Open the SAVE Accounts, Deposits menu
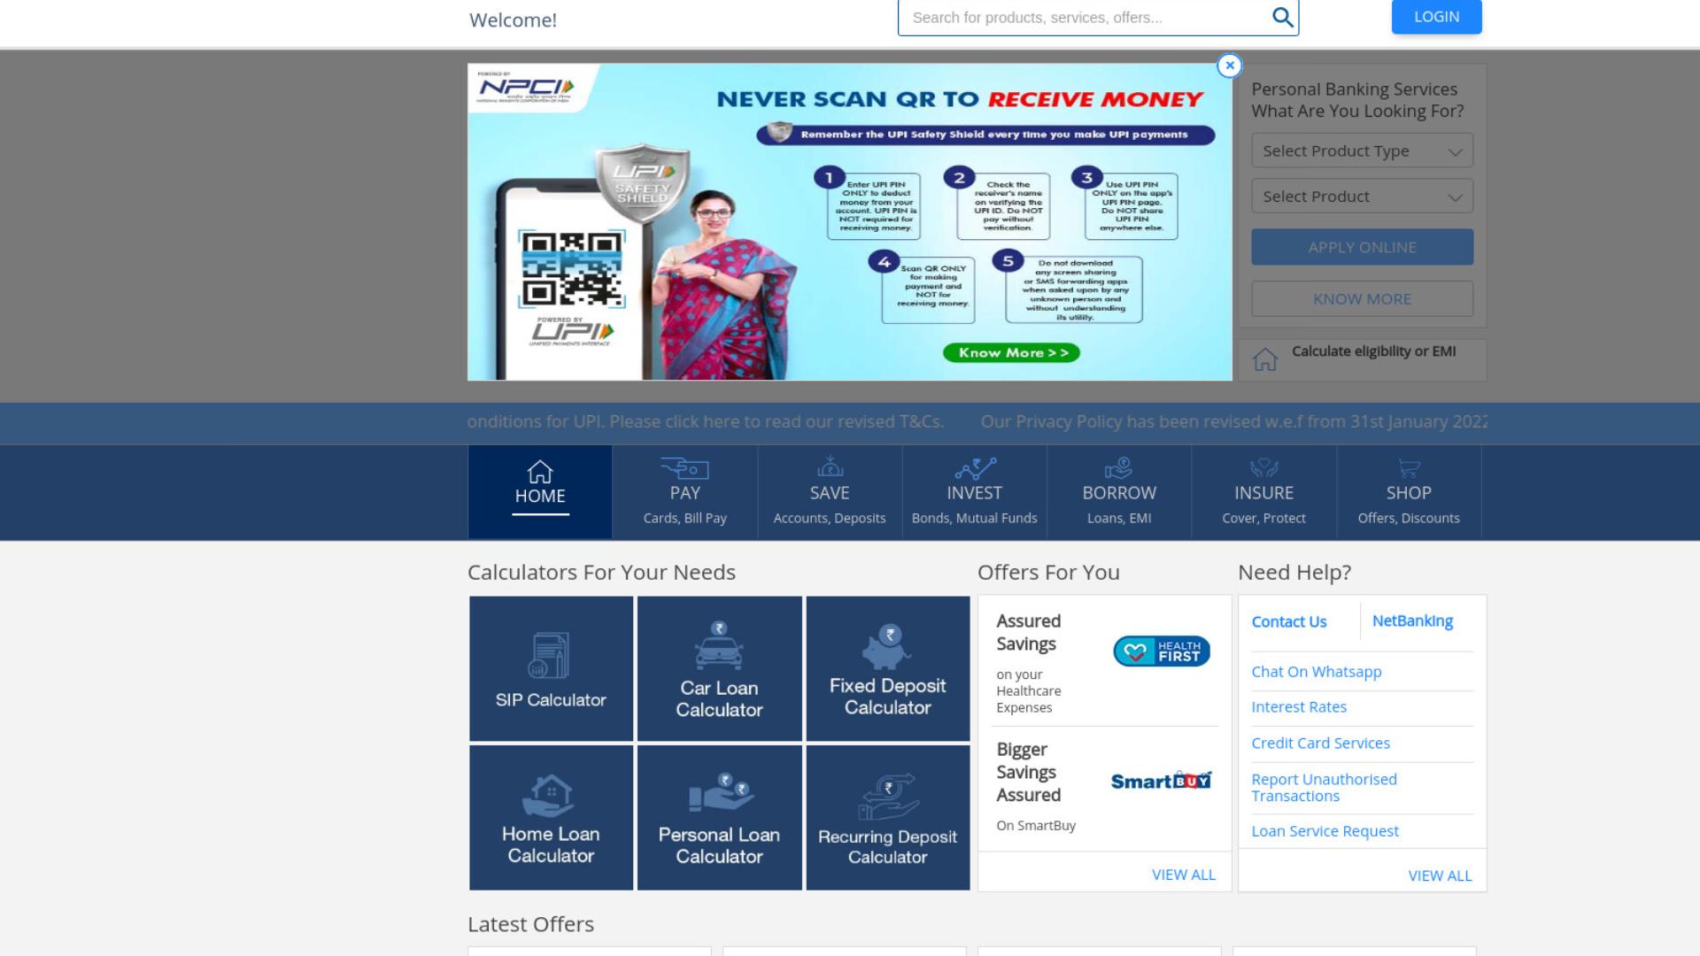The image size is (1700, 956). coord(830,492)
